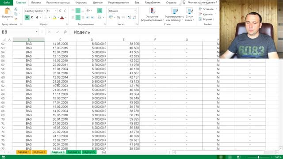Select sheet tab Задача 1
This screenshot has width=283, height=159.
[x=23, y=152]
